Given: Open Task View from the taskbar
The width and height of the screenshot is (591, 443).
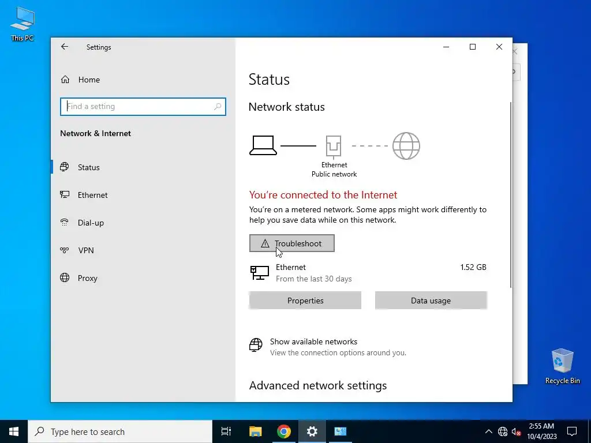Looking at the screenshot, I should pos(226,431).
